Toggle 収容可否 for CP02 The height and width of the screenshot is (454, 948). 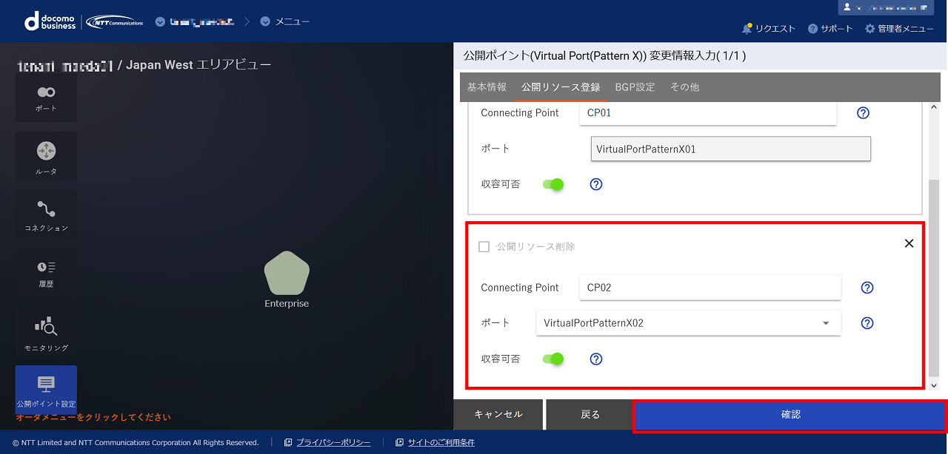point(553,359)
